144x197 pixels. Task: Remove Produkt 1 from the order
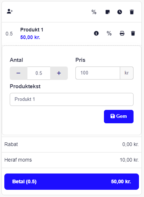click(133, 33)
